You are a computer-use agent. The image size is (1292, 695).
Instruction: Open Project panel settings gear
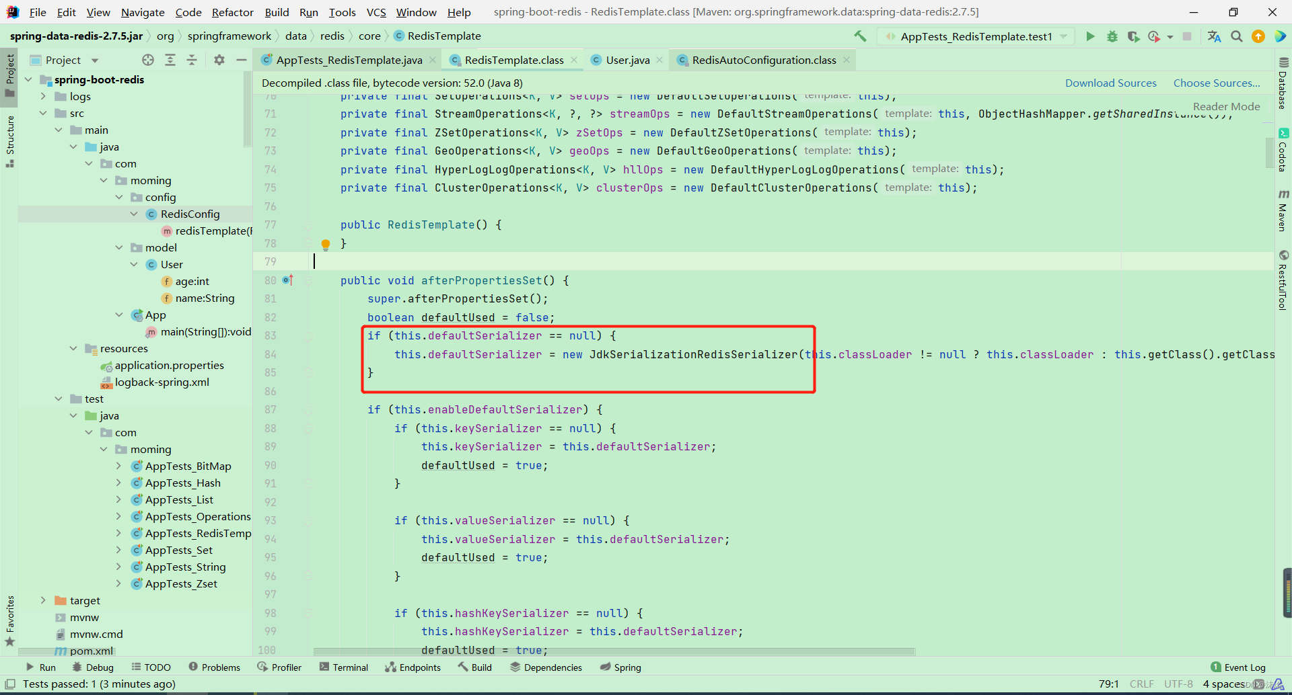coord(219,60)
